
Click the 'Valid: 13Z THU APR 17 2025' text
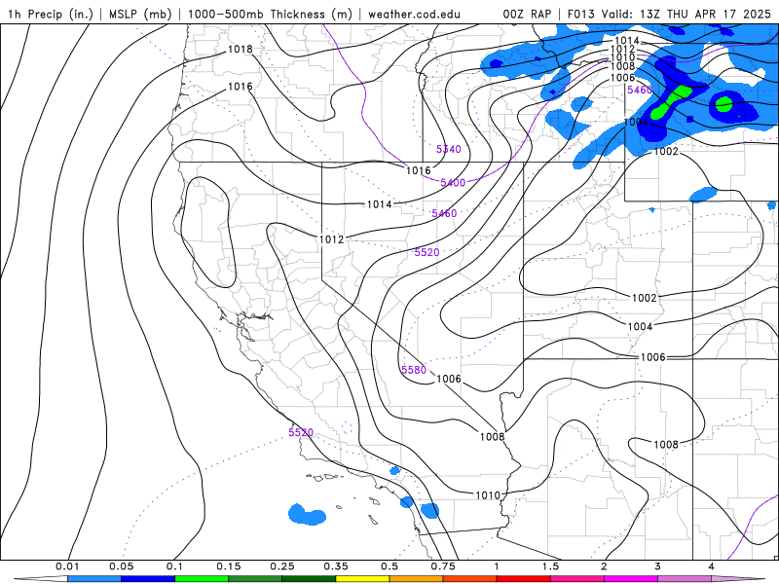(686, 14)
